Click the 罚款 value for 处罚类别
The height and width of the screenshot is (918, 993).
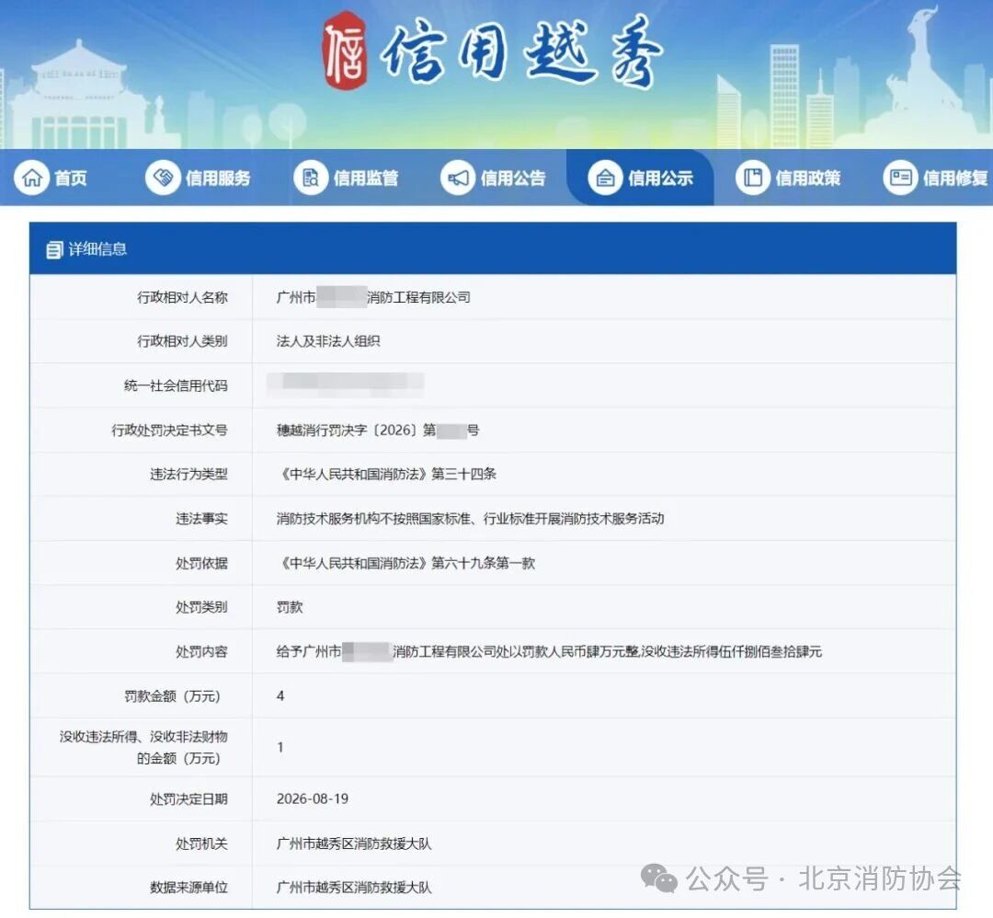290,607
